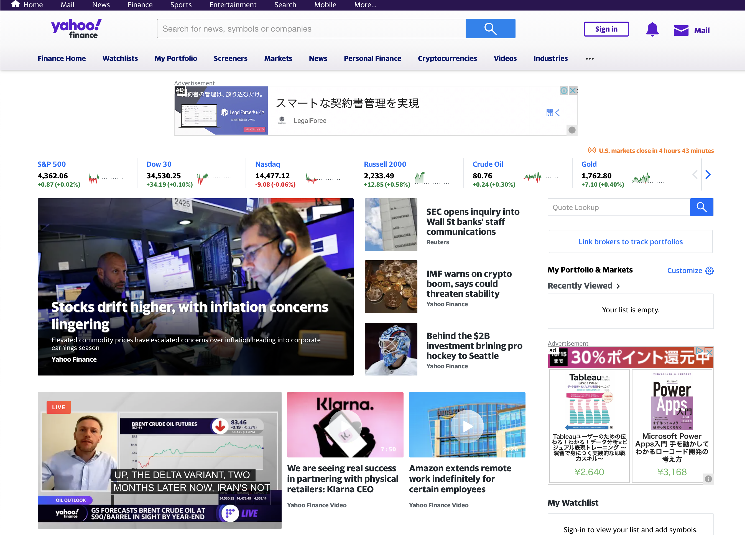Click the Russell 2000 sparkline chart

click(432, 178)
